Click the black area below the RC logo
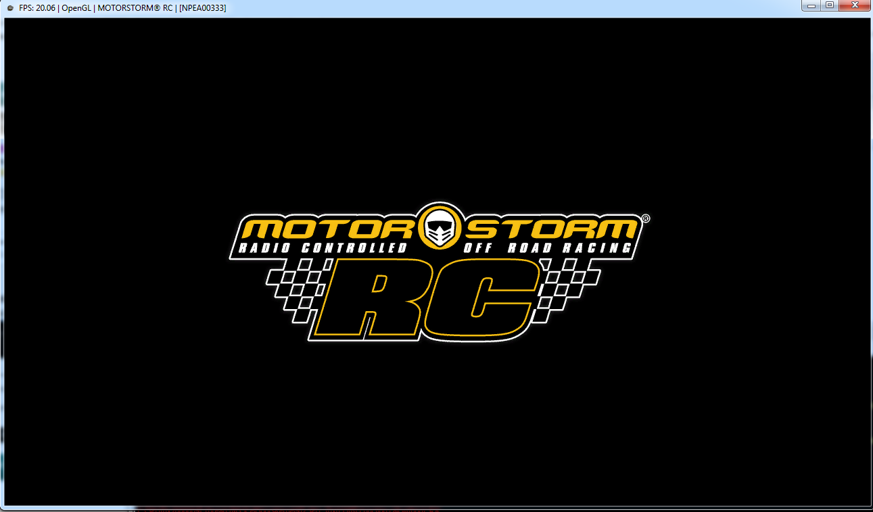This screenshot has width=873, height=512. [x=436, y=419]
